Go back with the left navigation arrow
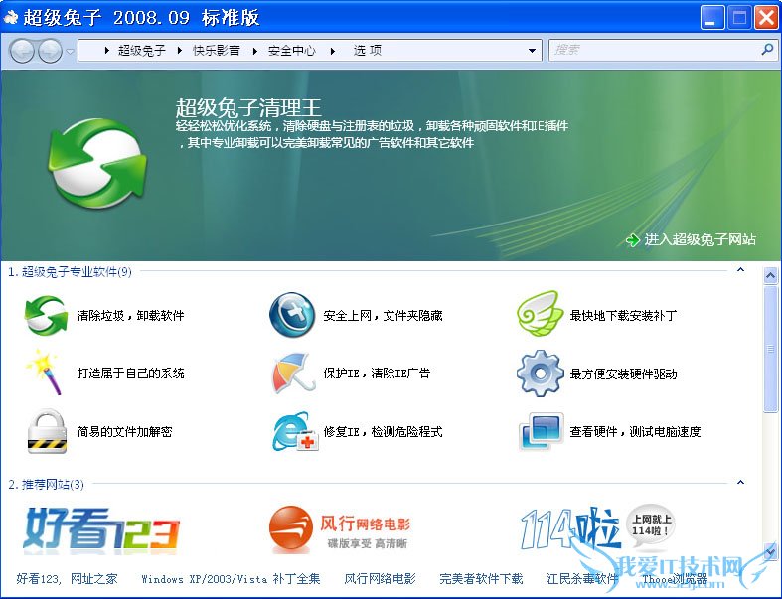This screenshot has height=599, width=782. (x=23, y=51)
